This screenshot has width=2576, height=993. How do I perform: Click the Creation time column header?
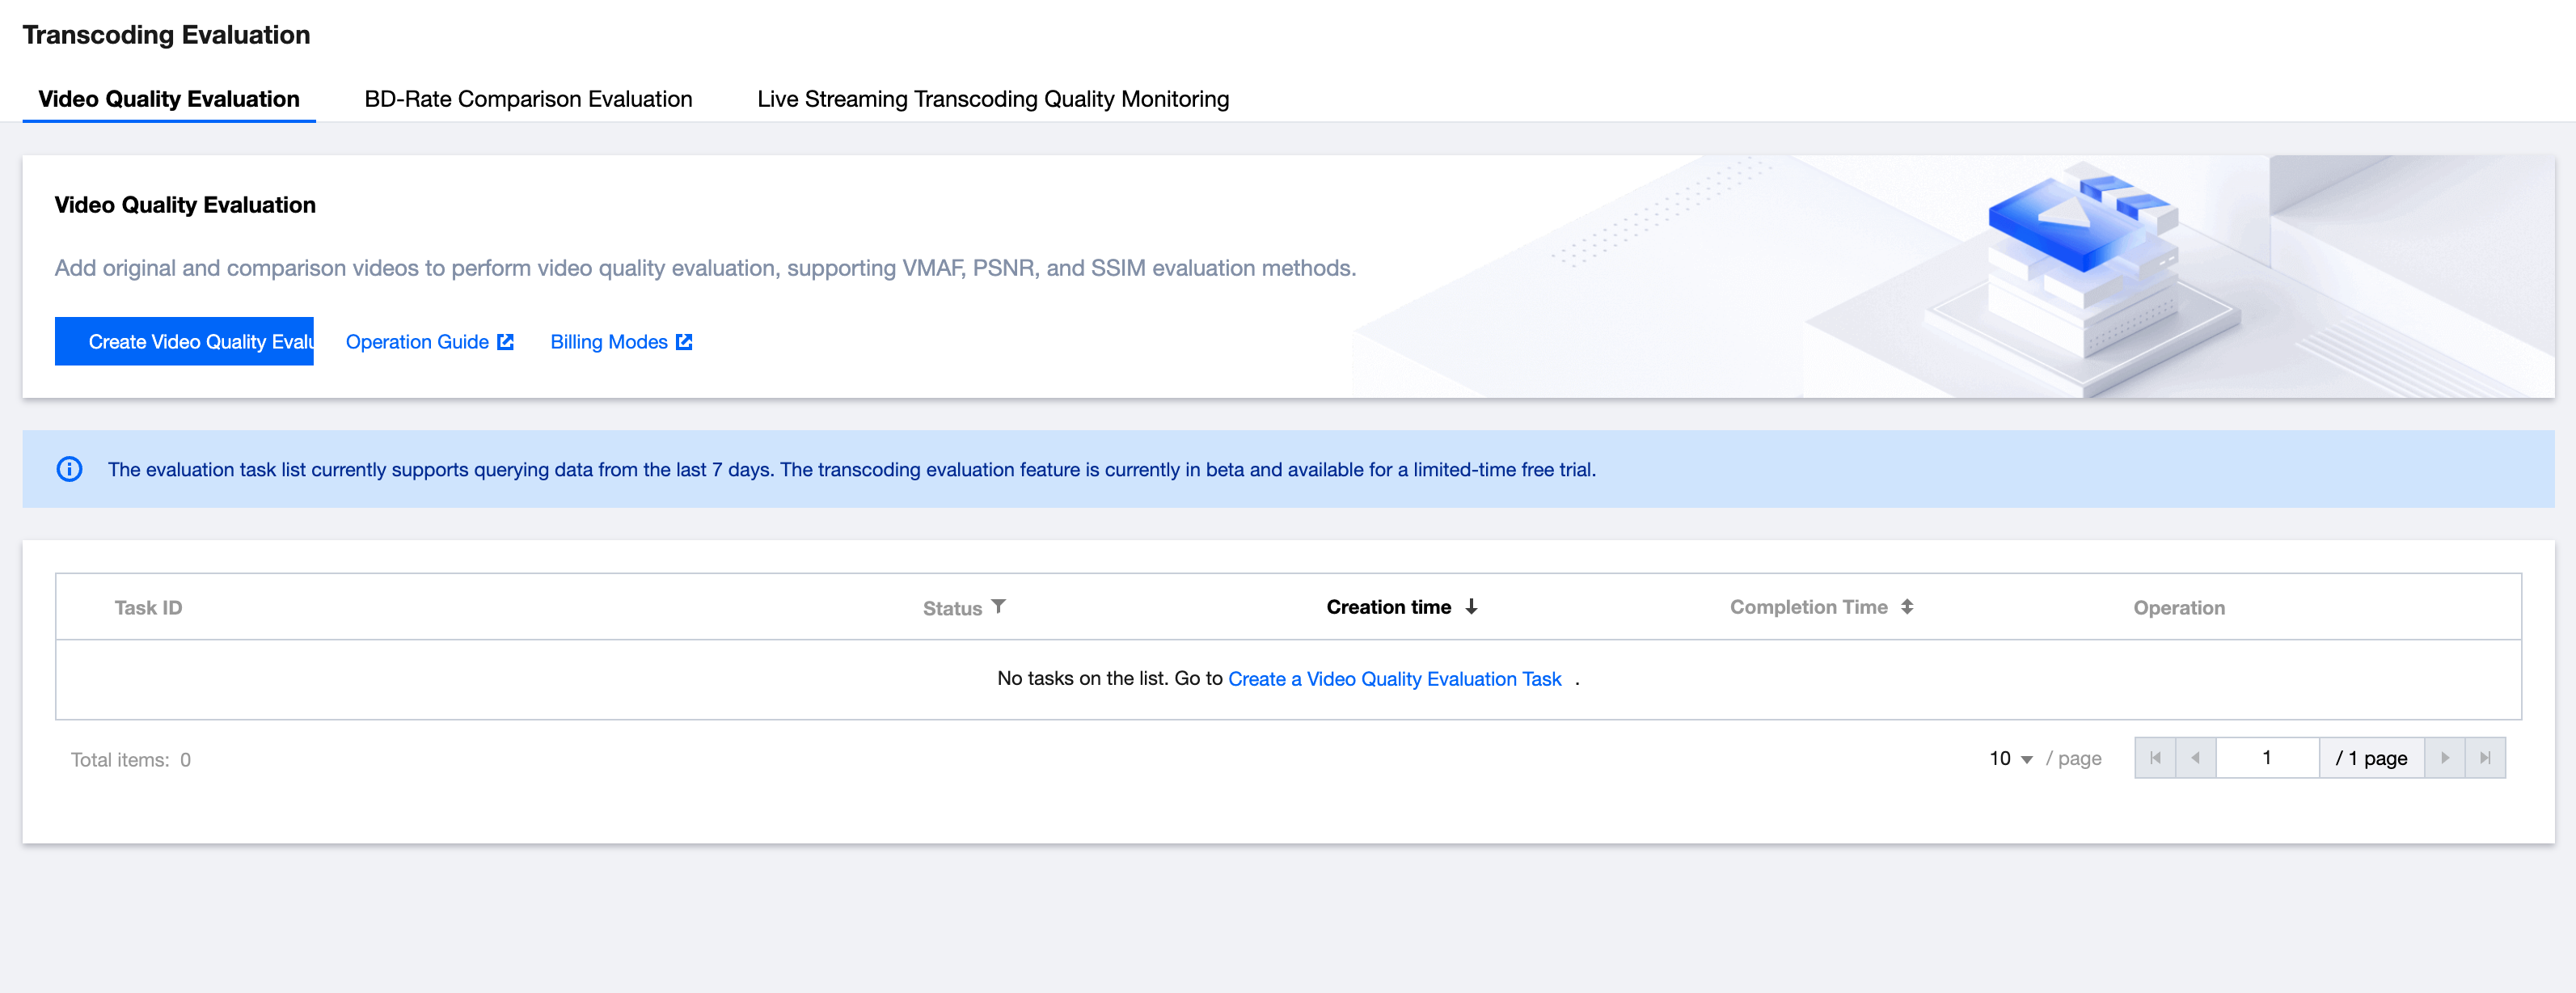pos(1388,607)
